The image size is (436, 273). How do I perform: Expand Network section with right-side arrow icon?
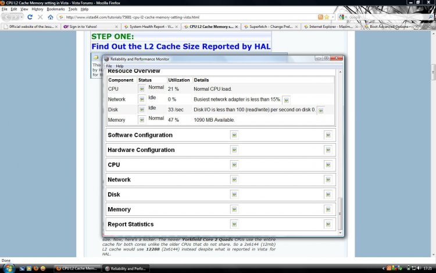click(328, 179)
